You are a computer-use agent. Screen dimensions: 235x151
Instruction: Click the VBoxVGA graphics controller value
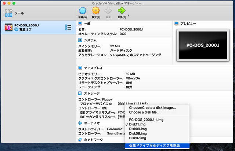pyautogui.click(x=133, y=78)
